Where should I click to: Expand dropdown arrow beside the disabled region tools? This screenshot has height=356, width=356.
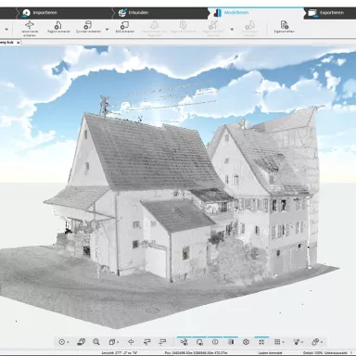[232, 30]
